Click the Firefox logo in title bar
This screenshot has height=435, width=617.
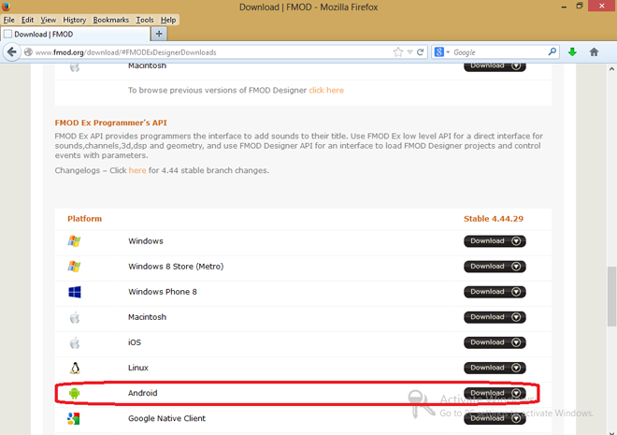[x=6, y=6]
